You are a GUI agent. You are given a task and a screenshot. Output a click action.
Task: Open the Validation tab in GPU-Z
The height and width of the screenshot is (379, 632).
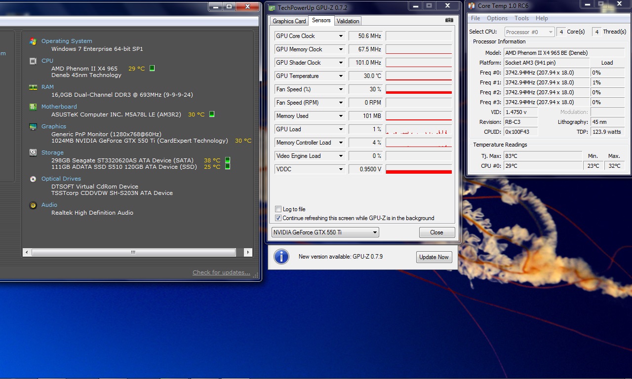[x=348, y=21]
